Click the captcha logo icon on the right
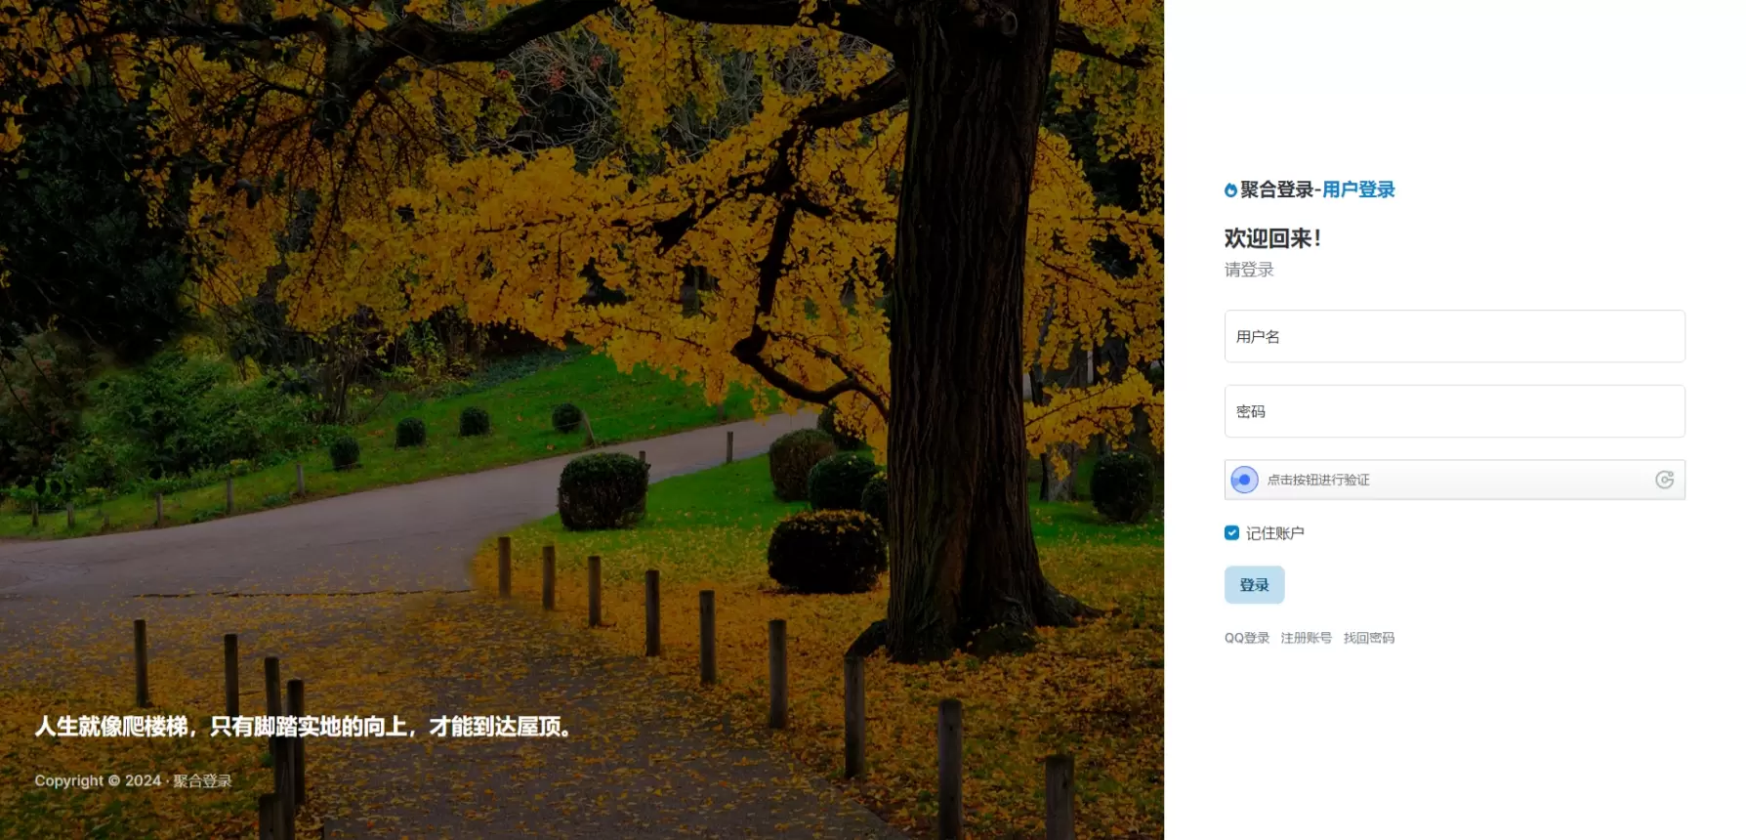This screenshot has height=840, width=1746. click(x=1665, y=480)
